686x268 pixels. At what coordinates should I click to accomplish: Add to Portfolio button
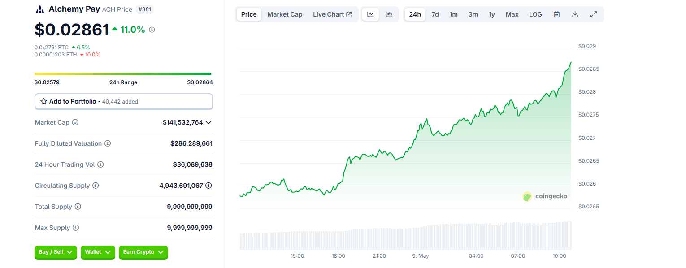coord(124,102)
